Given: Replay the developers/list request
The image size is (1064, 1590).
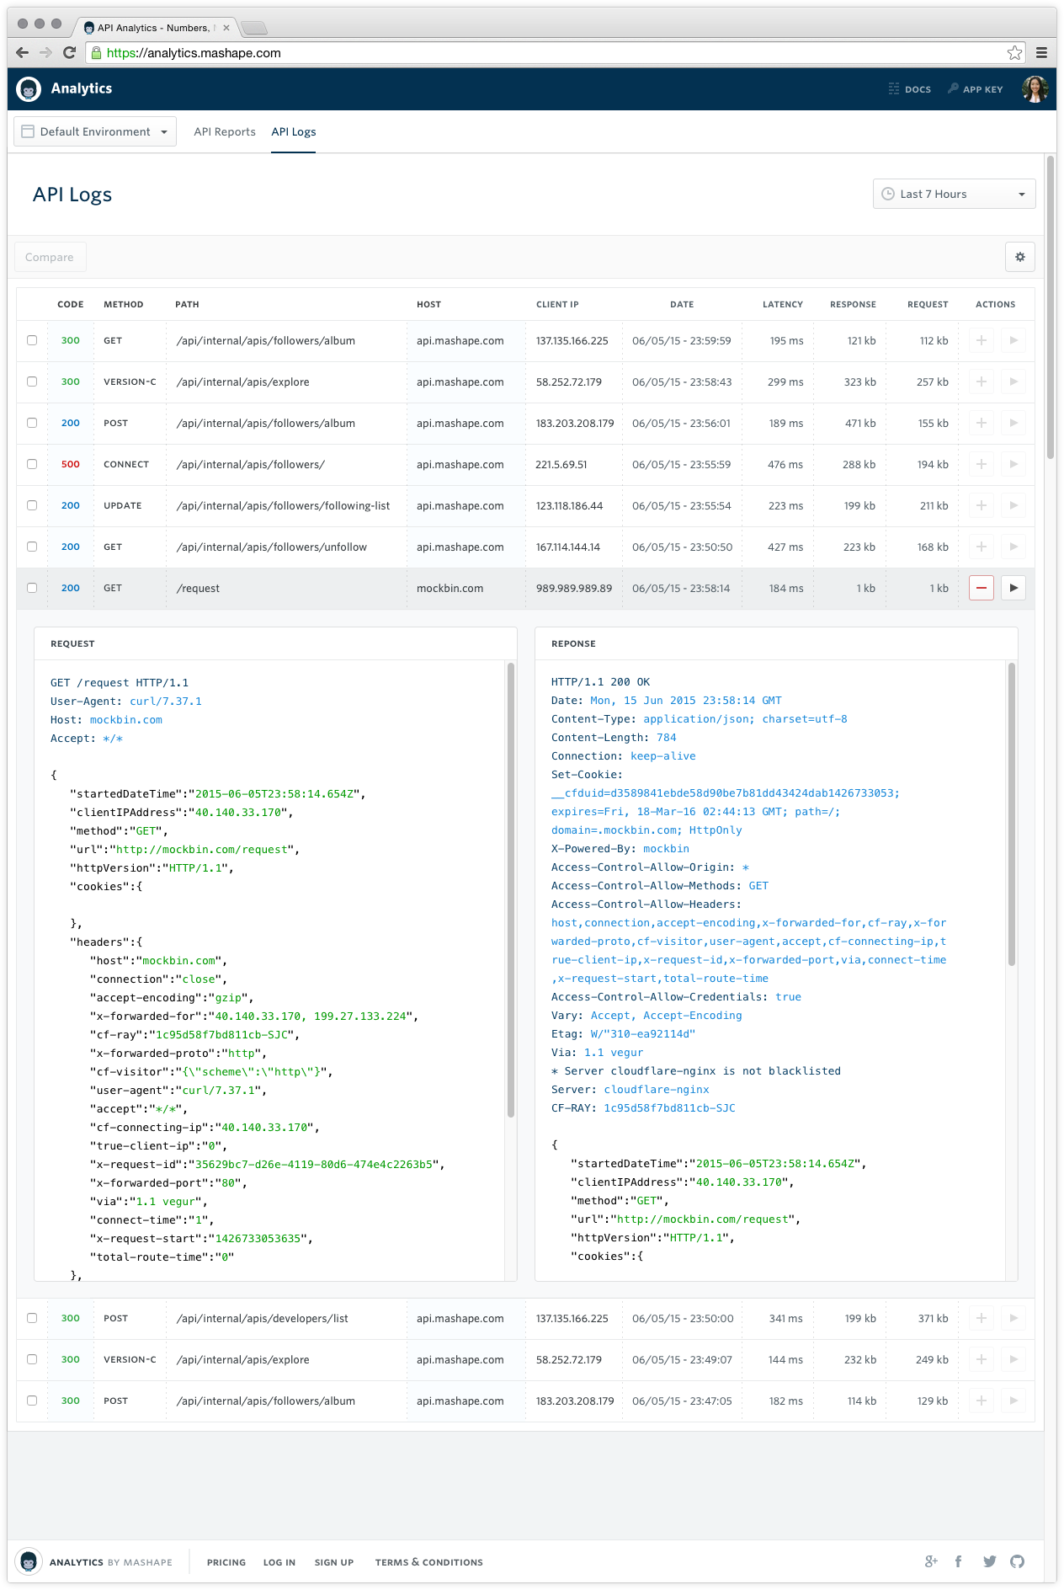Looking at the screenshot, I should (1013, 1318).
